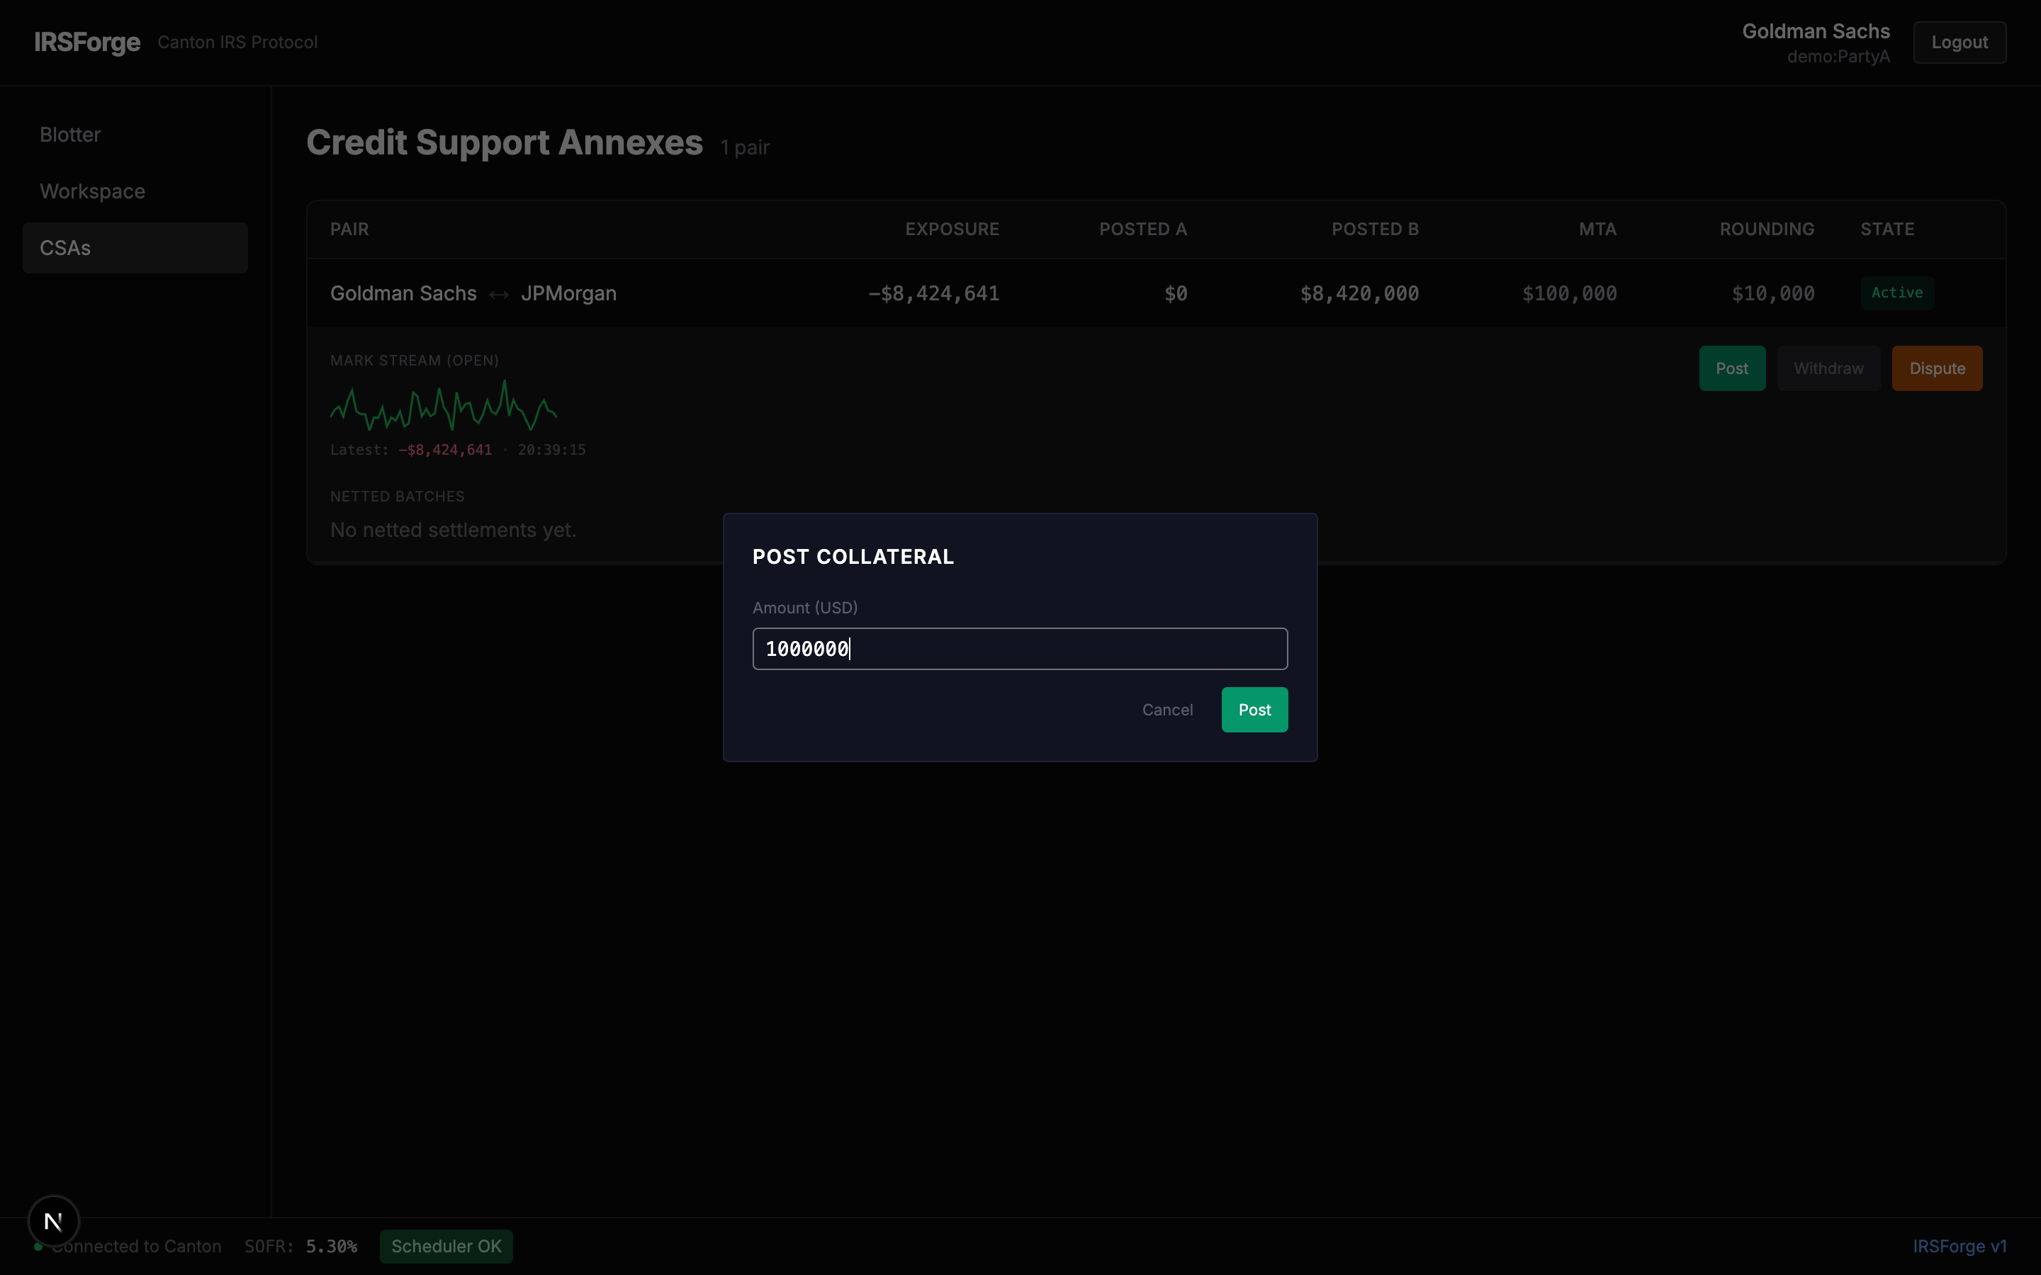The width and height of the screenshot is (2041, 1275).
Task: Click the Dispute button
Action: tap(1936, 368)
